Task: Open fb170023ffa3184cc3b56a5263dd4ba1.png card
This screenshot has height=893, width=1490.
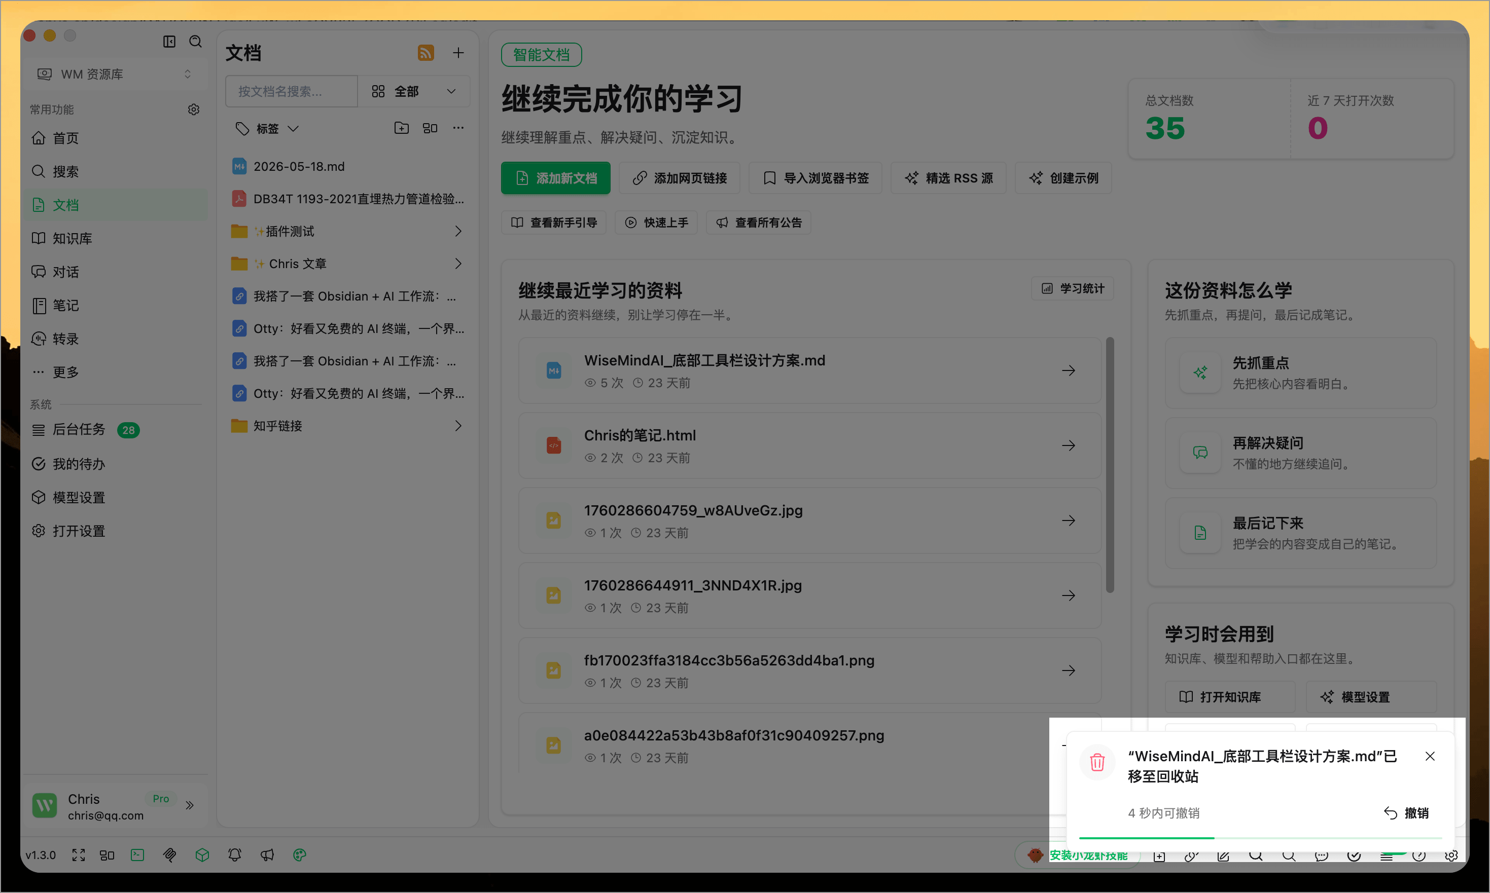Action: point(809,671)
